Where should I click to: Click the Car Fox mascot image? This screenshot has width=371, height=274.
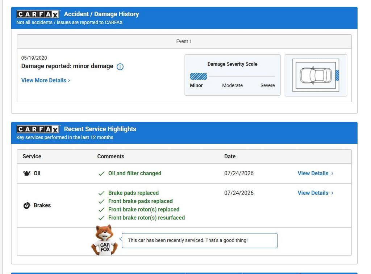[104, 240]
